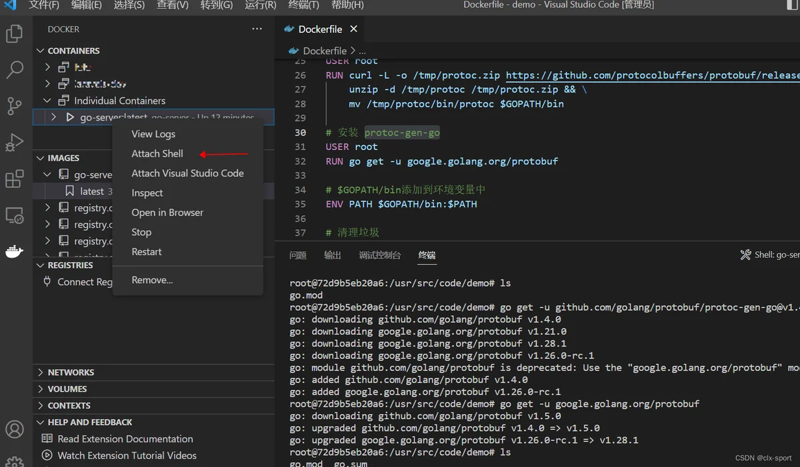The width and height of the screenshot is (800, 467).
Task: Collapse the REGISTRIES section
Action: pyautogui.click(x=41, y=265)
